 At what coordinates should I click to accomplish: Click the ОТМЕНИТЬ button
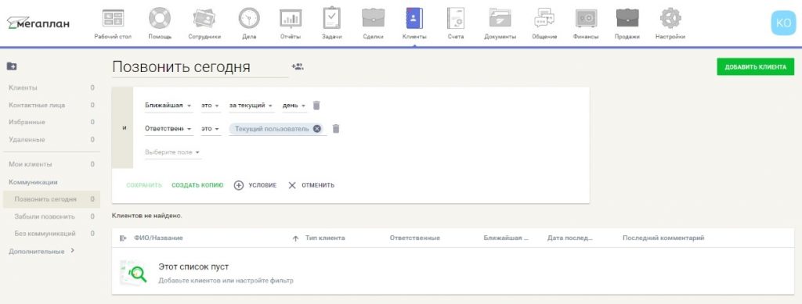pos(311,185)
